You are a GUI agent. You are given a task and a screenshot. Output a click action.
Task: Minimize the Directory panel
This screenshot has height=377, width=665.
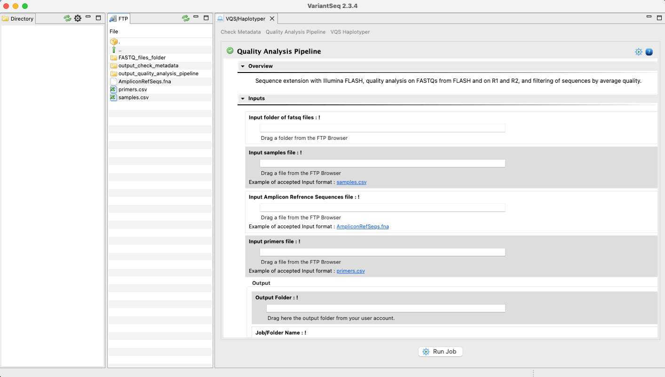(x=88, y=17)
